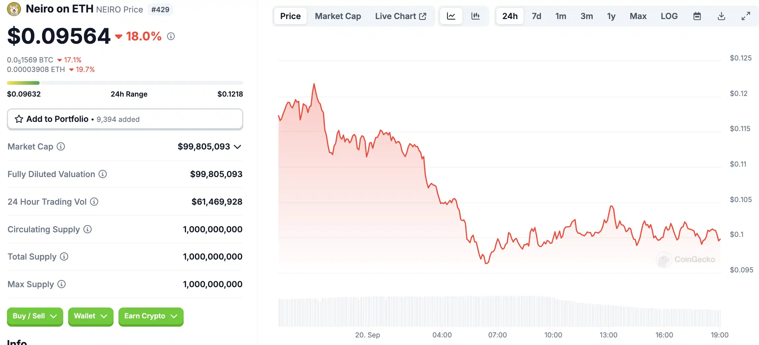Open the calendar date range picker
This screenshot has height=345, width=759.
tap(697, 16)
